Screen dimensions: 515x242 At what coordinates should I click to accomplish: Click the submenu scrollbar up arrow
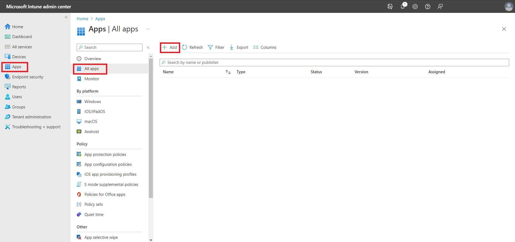point(151,56)
